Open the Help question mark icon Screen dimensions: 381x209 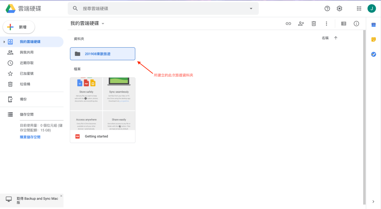pos(327,9)
